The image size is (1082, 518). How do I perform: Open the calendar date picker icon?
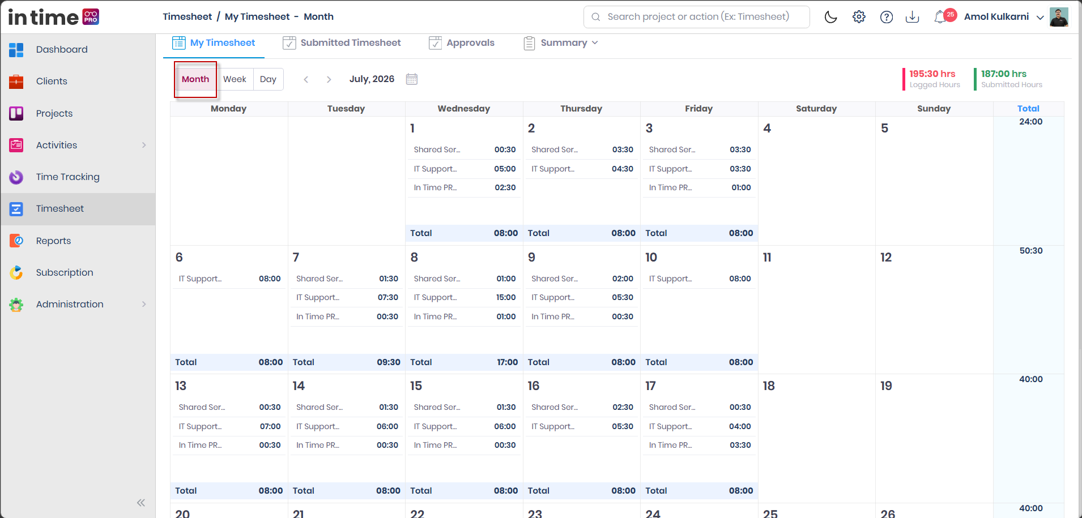coord(412,79)
